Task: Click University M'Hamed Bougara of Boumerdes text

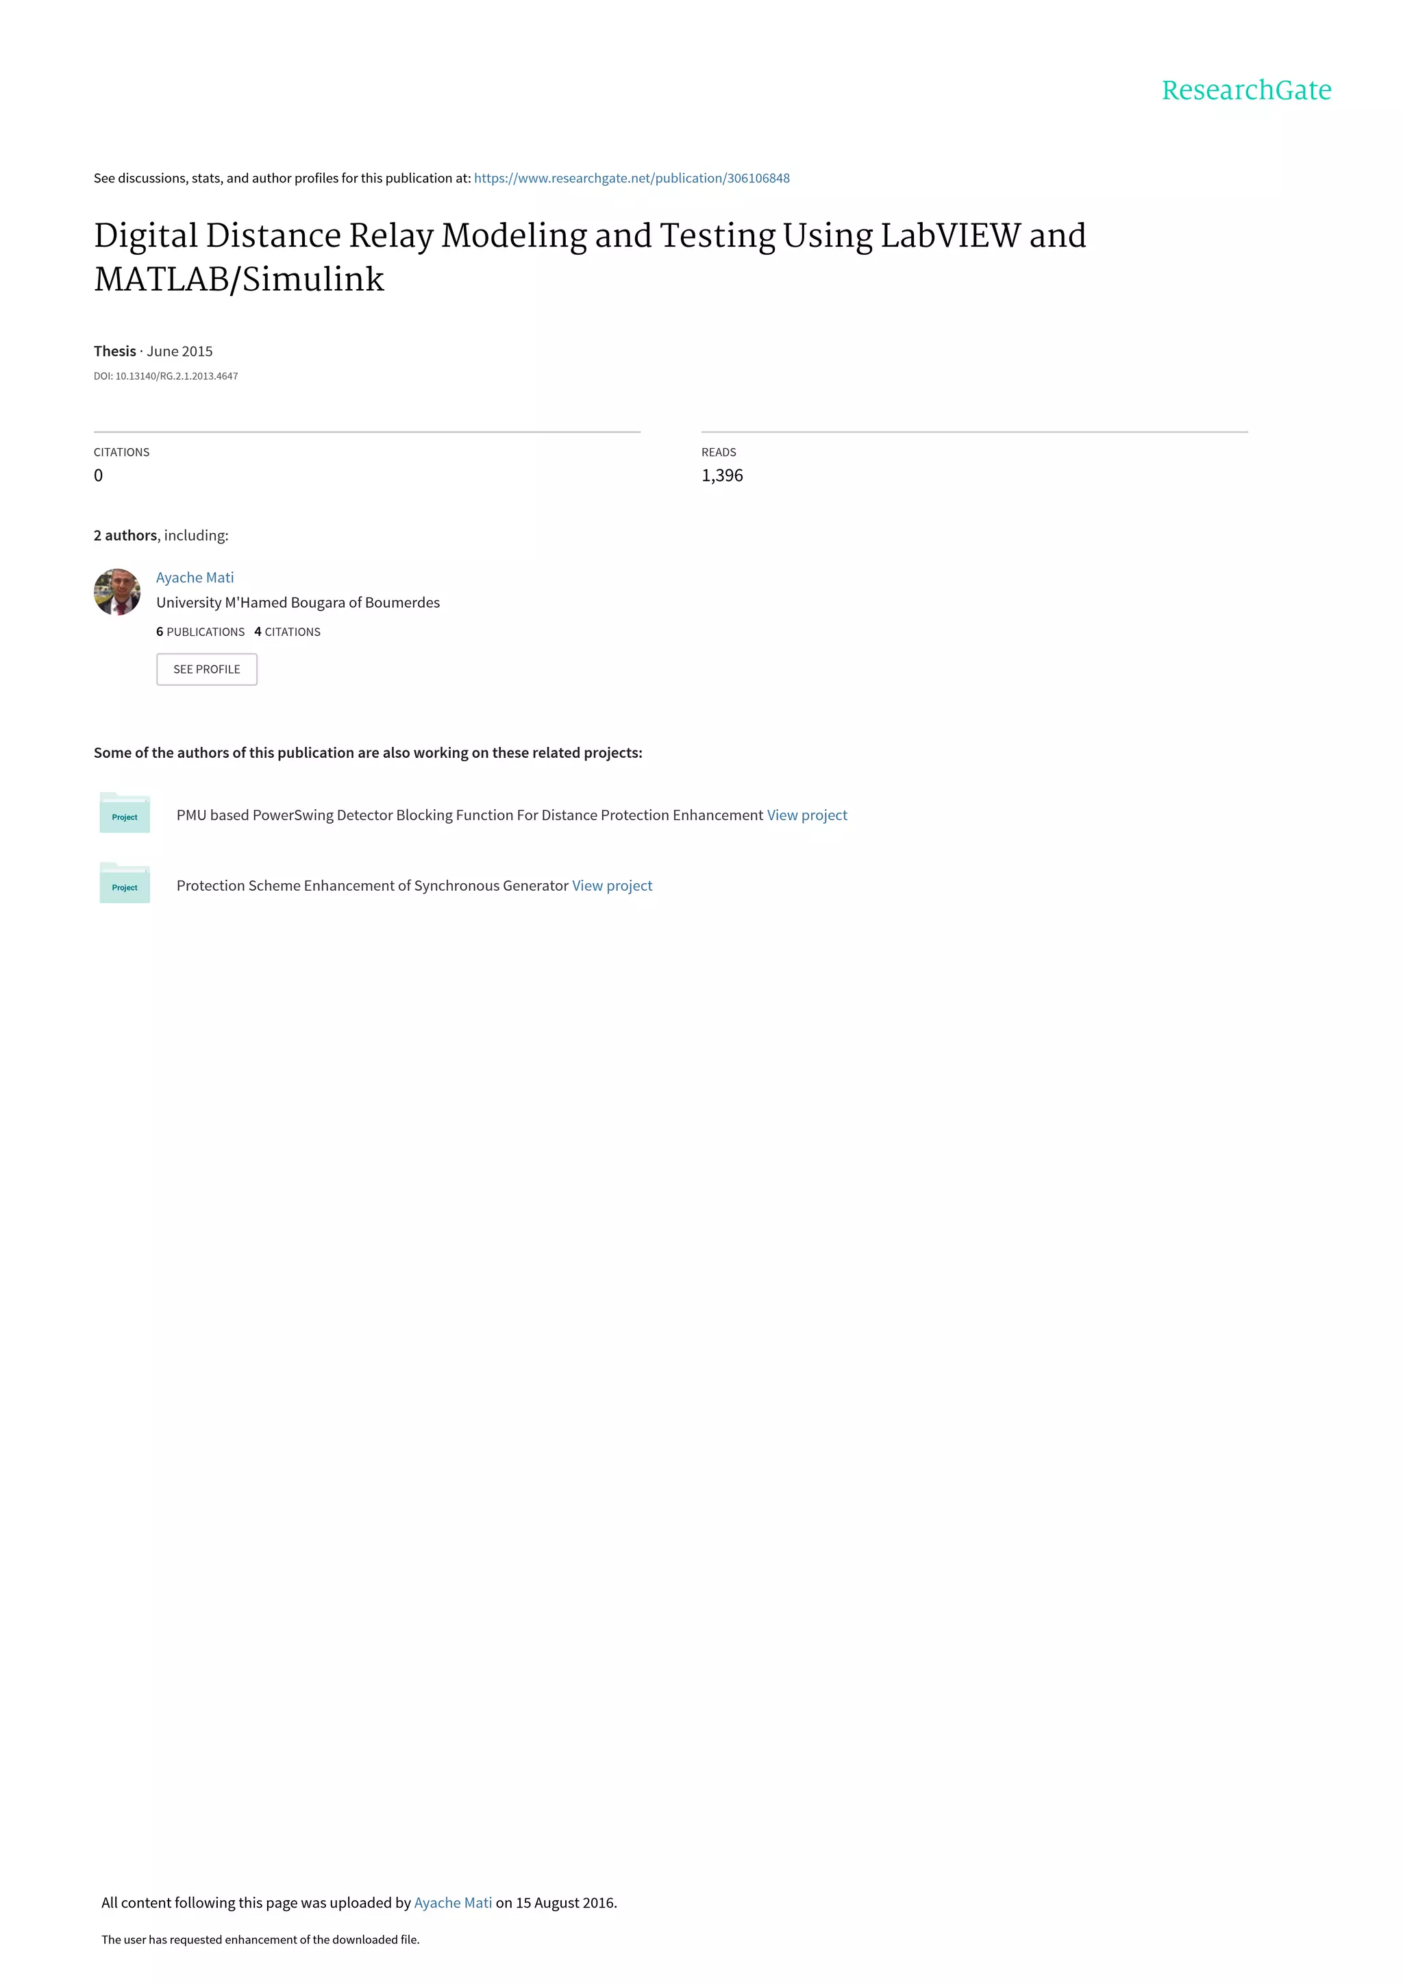Action: point(298,602)
